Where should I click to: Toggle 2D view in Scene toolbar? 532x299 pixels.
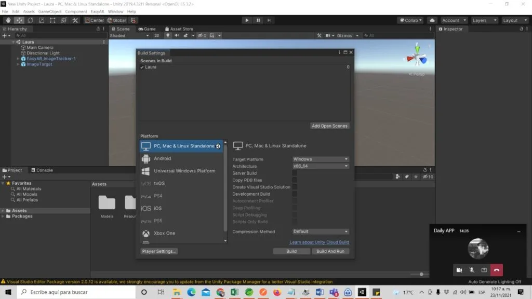click(157, 36)
